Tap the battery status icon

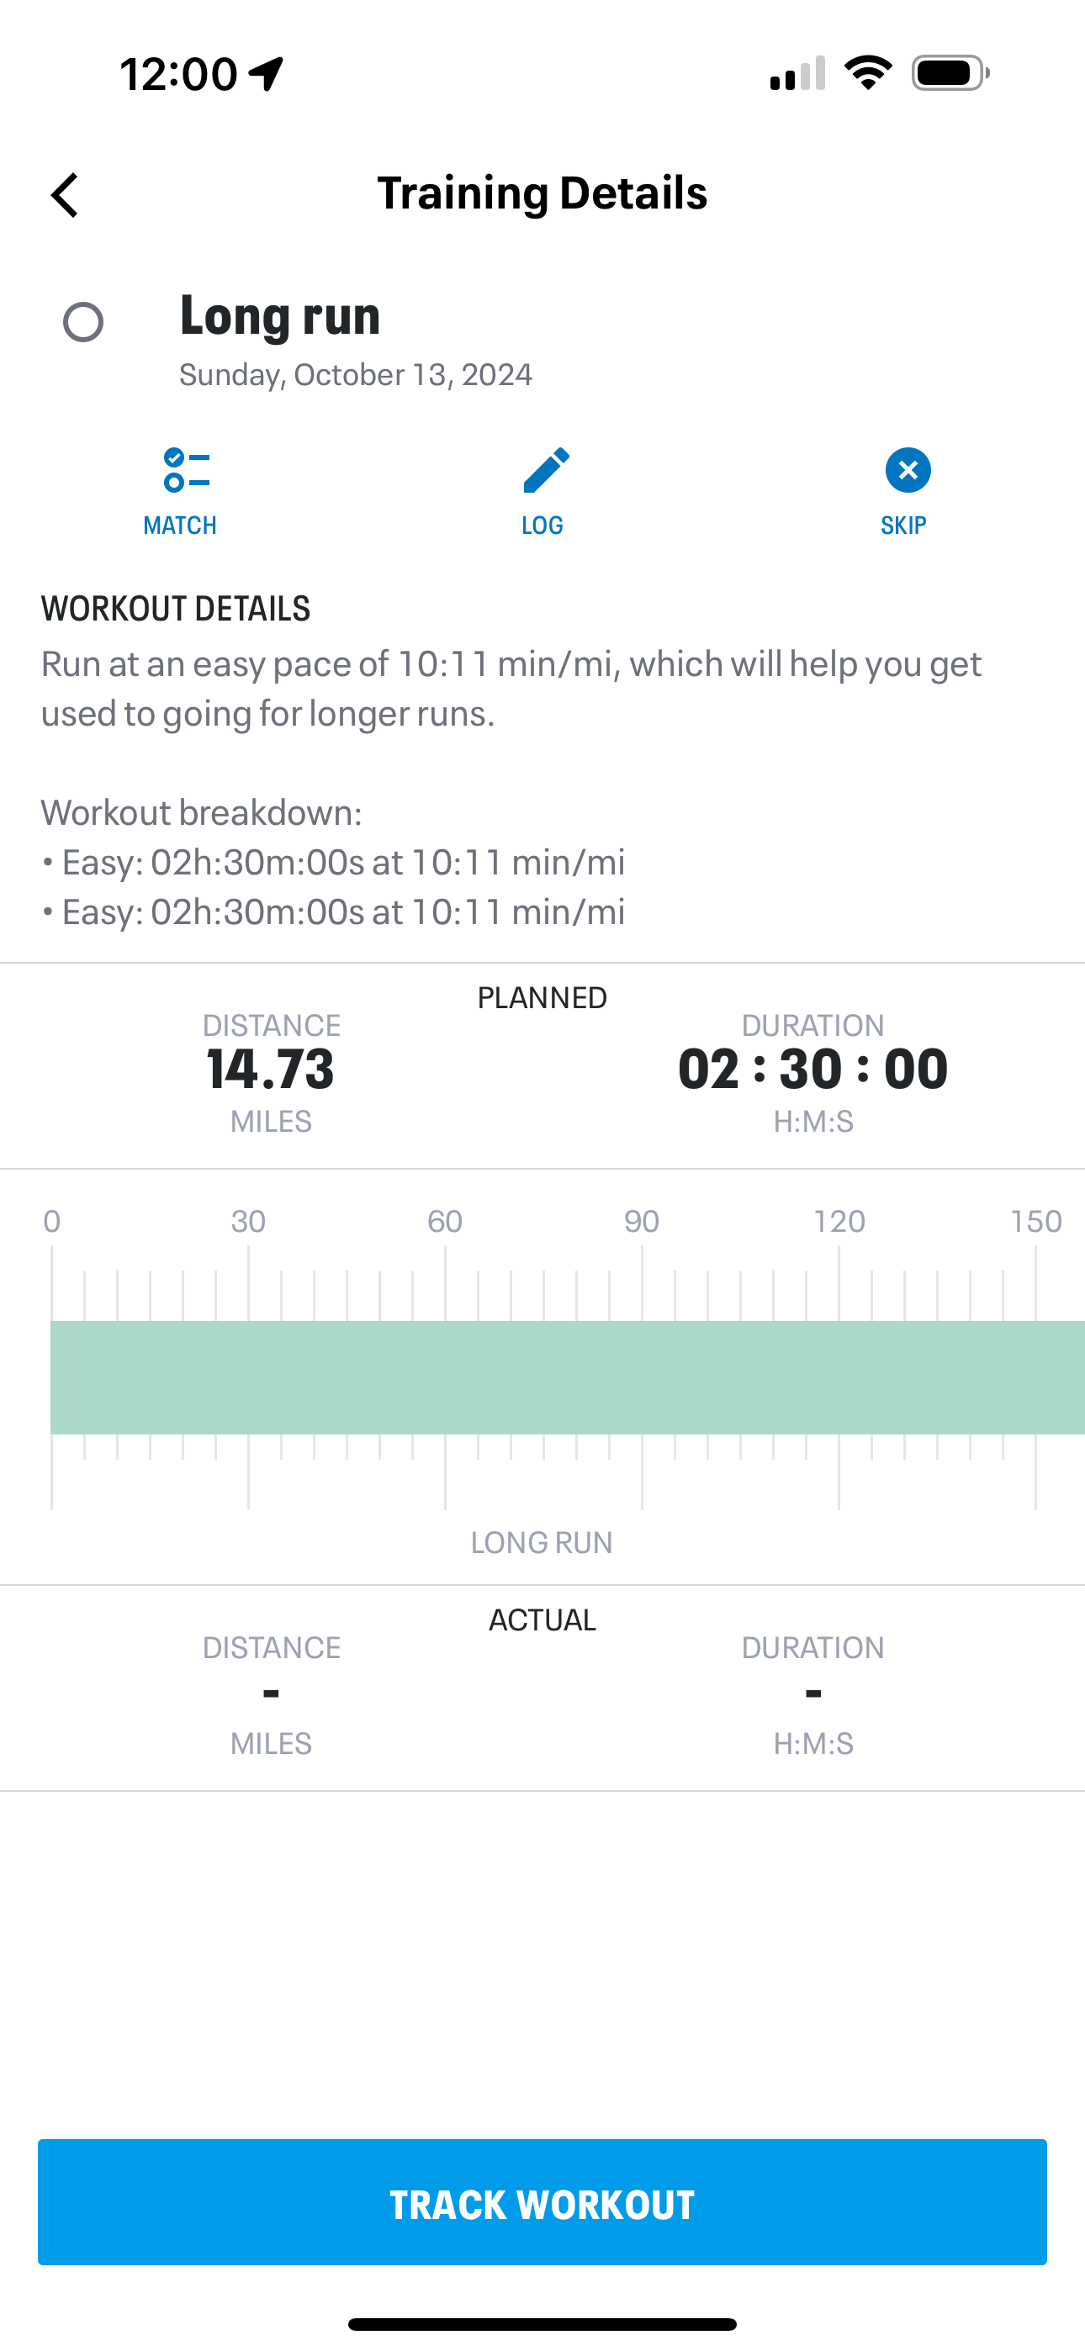950,73
